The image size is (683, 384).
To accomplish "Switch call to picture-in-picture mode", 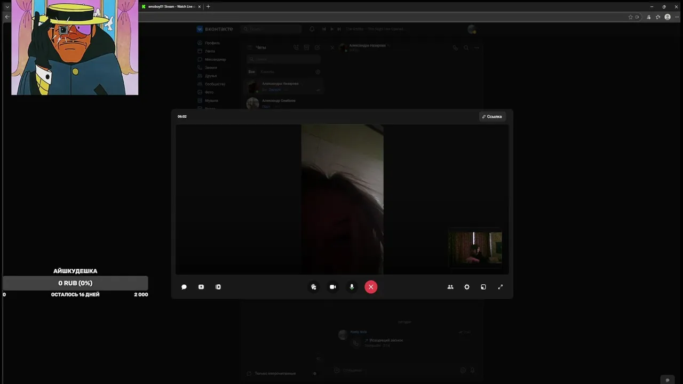I will pos(483,287).
